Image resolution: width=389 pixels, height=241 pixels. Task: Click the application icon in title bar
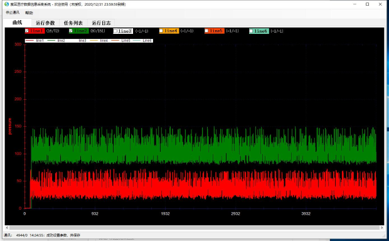tap(7, 4)
